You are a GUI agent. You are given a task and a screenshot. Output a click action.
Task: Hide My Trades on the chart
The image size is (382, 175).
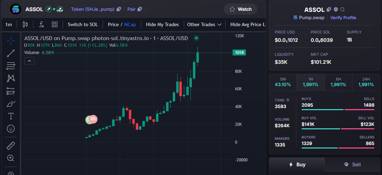click(162, 24)
